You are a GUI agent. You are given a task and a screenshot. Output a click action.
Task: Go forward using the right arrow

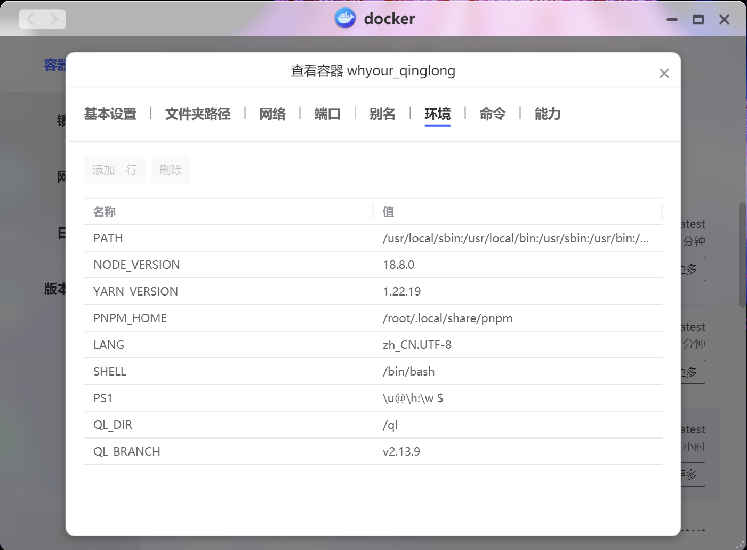[54, 19]
